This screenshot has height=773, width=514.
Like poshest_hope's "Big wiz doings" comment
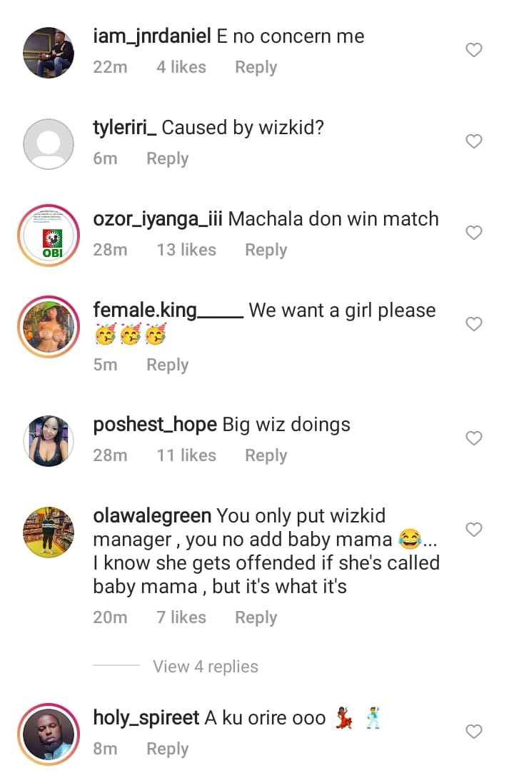tap(473, 438)
